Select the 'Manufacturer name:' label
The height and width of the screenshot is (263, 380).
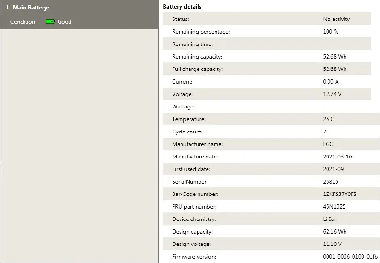197,144
